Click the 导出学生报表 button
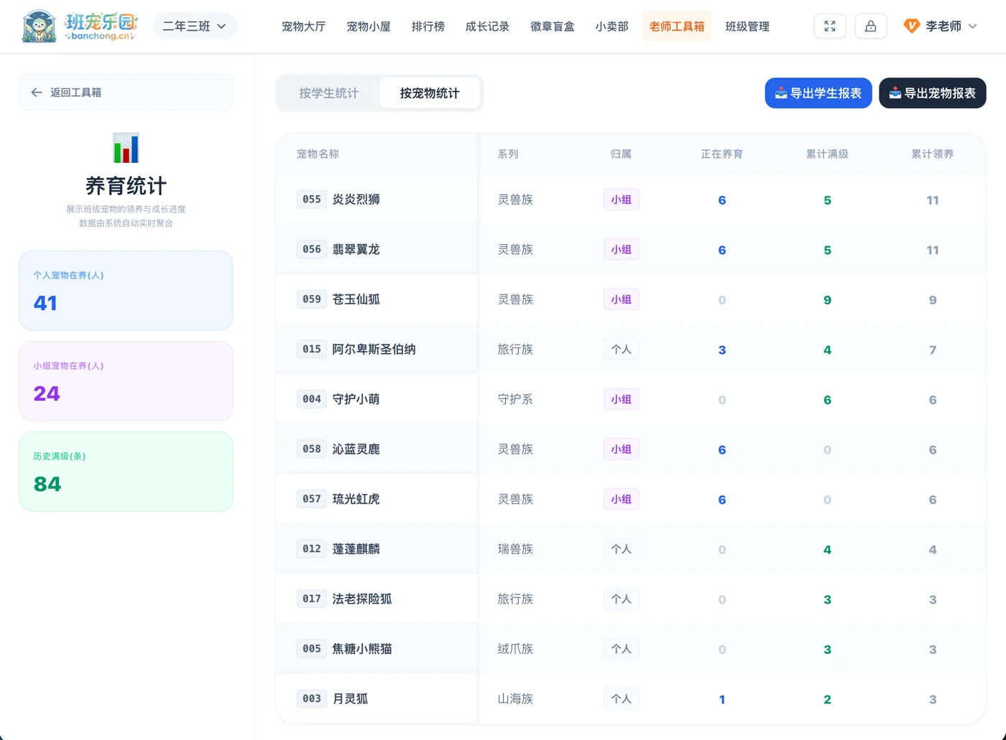Screen dimensions: 1006x740 (x=818, y=93)
